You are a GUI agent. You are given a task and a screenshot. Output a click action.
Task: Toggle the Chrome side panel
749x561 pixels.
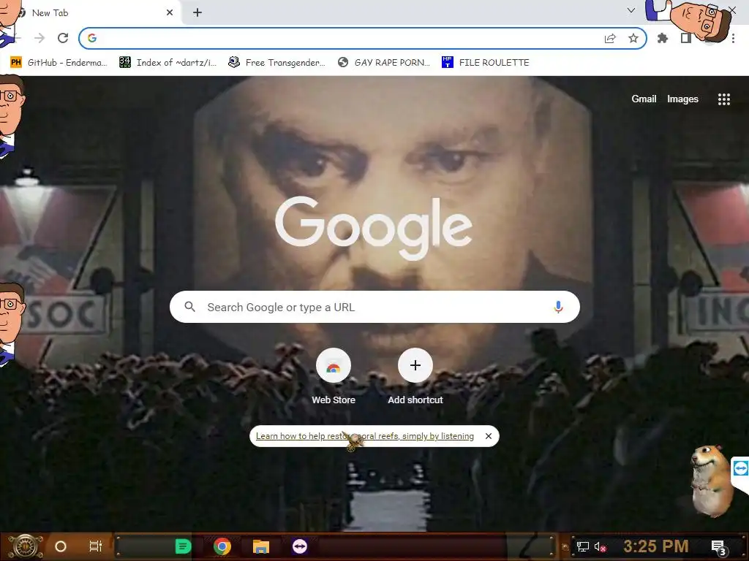pos(686,38)
